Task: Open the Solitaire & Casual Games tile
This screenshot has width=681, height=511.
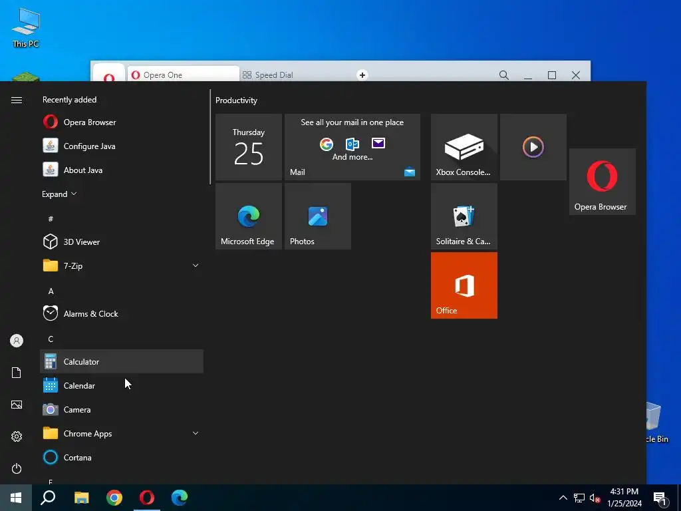Action: [464, 216]
